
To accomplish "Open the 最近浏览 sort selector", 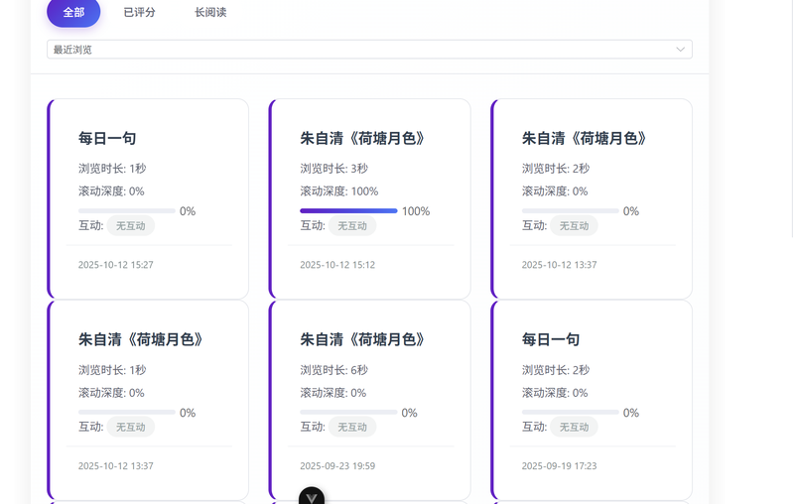I will pyautogui.click(x=369, y=50).
